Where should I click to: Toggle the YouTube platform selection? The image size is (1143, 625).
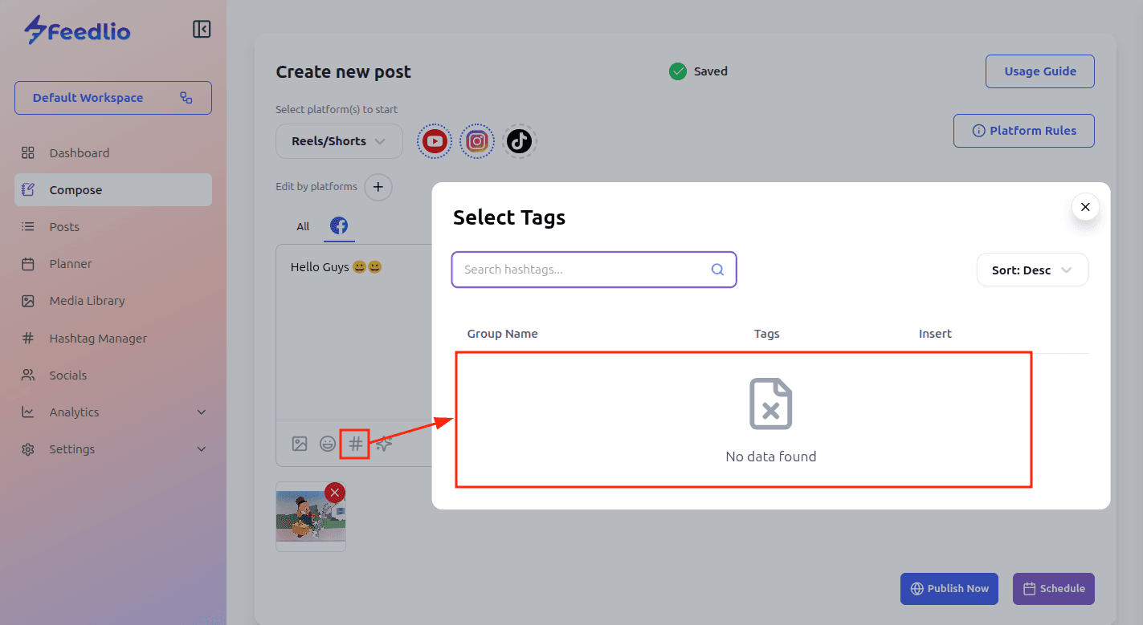point(435,142)
